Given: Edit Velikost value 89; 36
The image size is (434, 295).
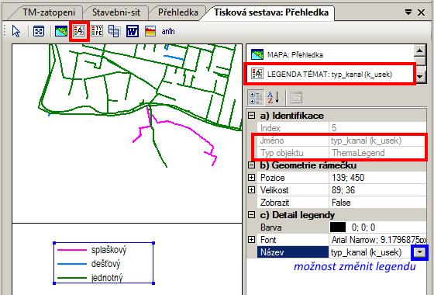Looking at the screenshot, I should pos(378,190).
